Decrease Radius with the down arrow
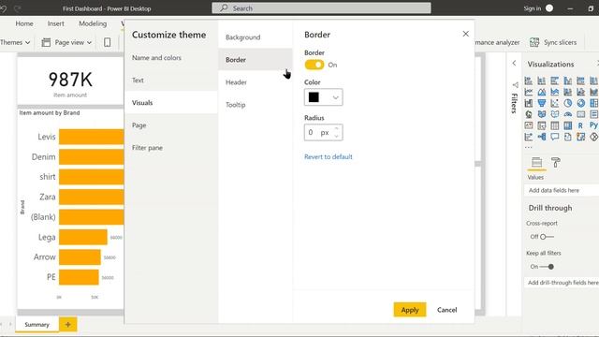Screen dimensions: 599x337 336,136
